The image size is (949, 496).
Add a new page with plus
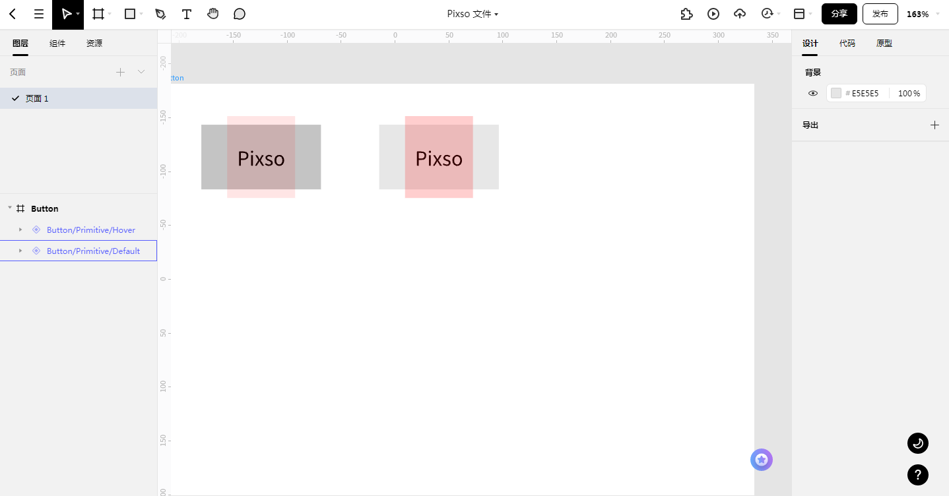click(120, 73)
